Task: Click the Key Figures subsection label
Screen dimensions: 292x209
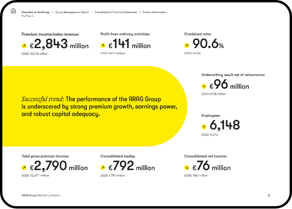Action: tap(27, 16)
